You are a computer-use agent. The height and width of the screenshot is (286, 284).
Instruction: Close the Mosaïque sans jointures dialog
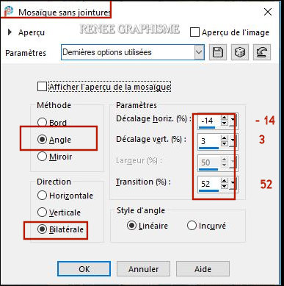click(x=268, y=12)
